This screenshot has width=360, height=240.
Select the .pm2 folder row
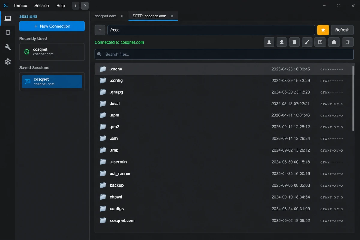tap(224, 127)
